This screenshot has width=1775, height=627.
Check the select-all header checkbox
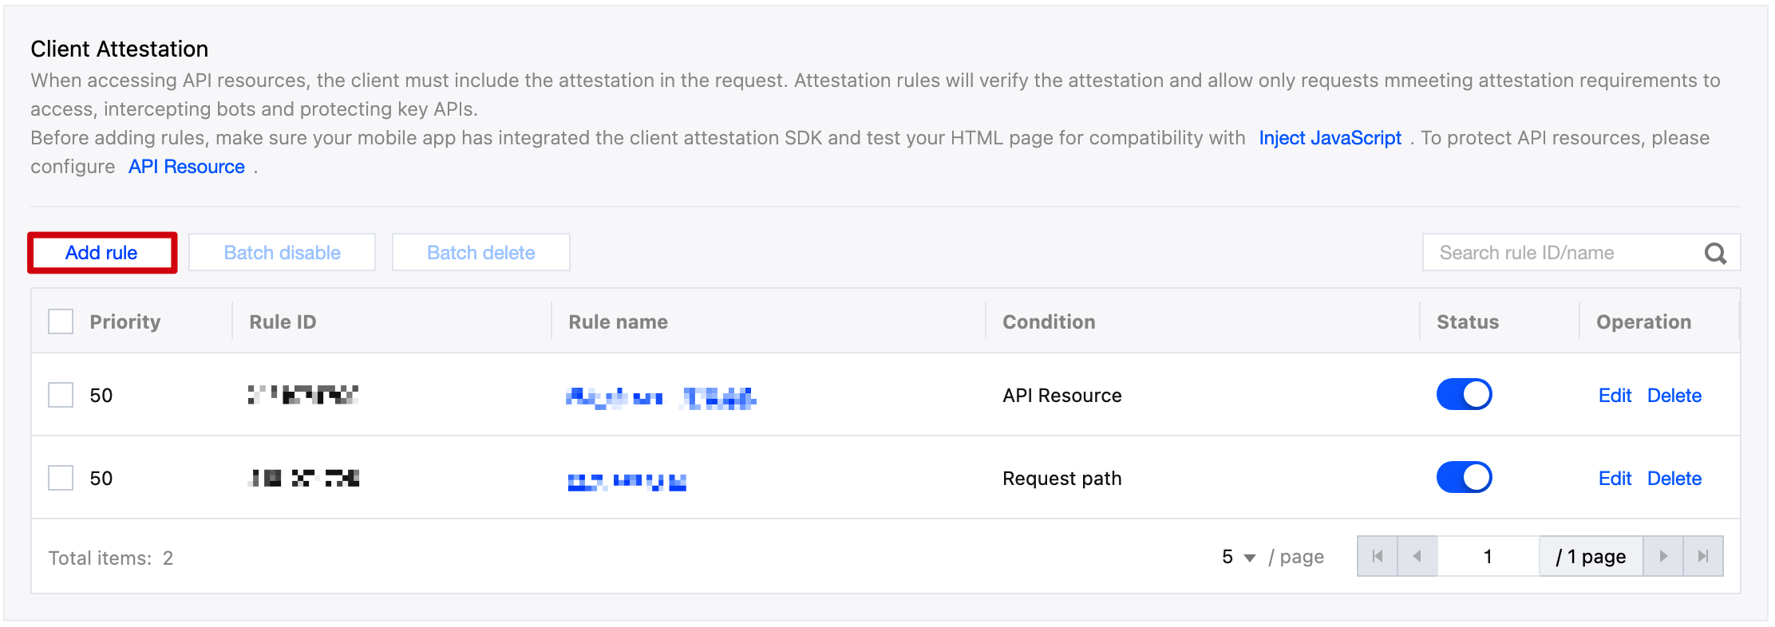61,321
